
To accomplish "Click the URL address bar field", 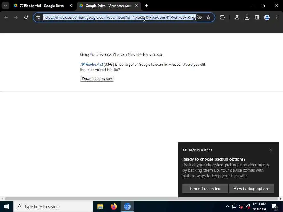I will (x=119, y=17).
